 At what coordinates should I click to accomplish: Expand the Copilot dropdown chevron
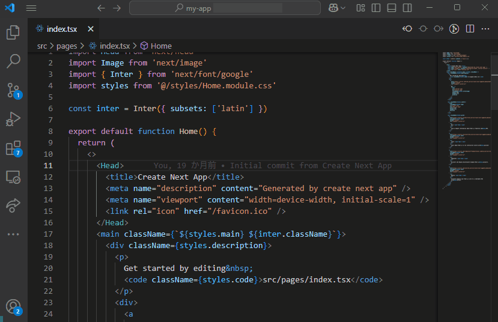(x=343, y=8)
